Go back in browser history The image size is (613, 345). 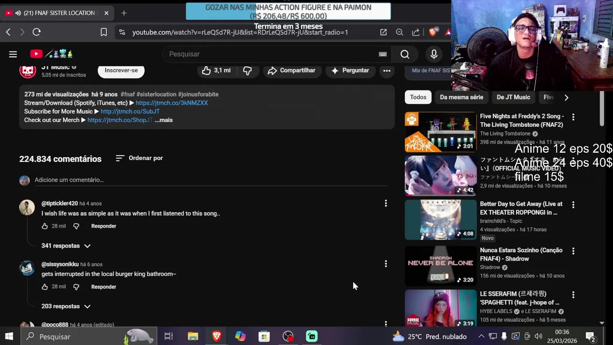(8, 32)
